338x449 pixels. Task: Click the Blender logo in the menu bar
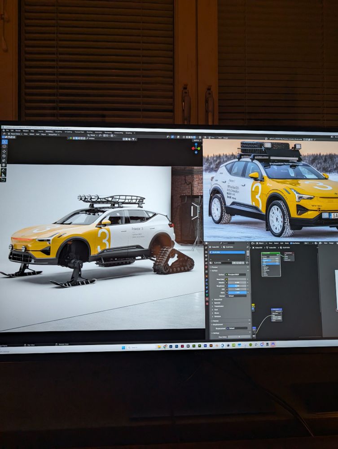pos(4,131)
